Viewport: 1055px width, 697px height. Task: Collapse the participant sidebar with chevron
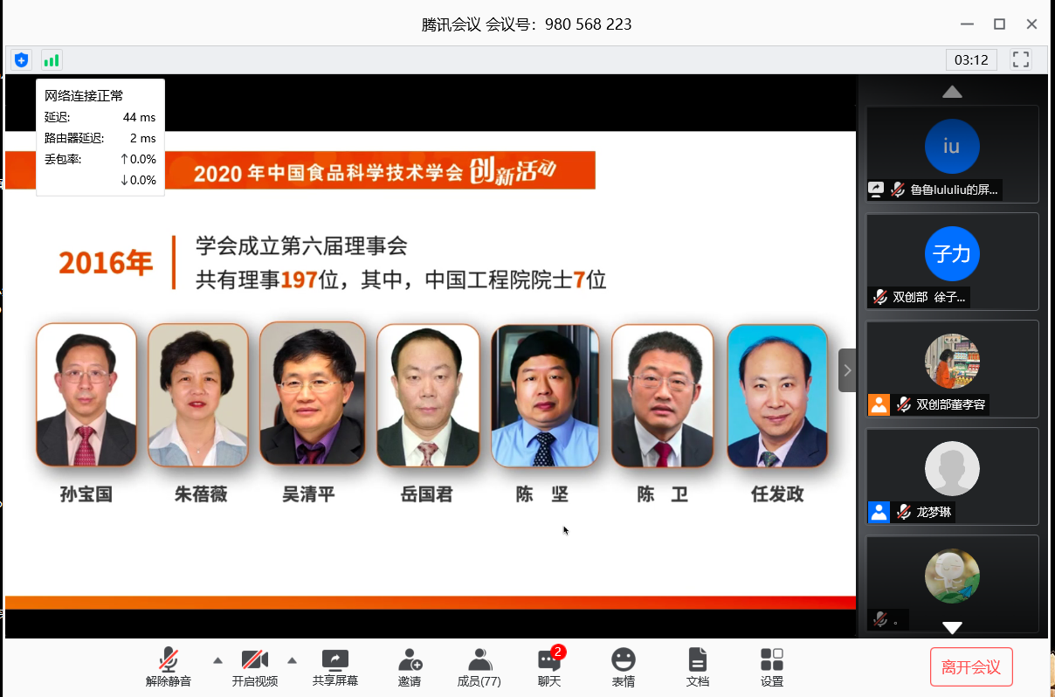coord(846,370)
